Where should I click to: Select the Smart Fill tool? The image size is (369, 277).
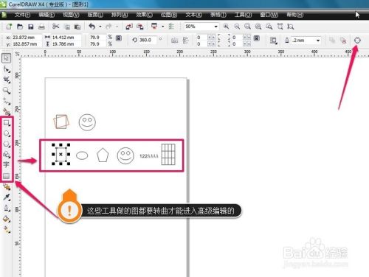click(x=7, y=112)
